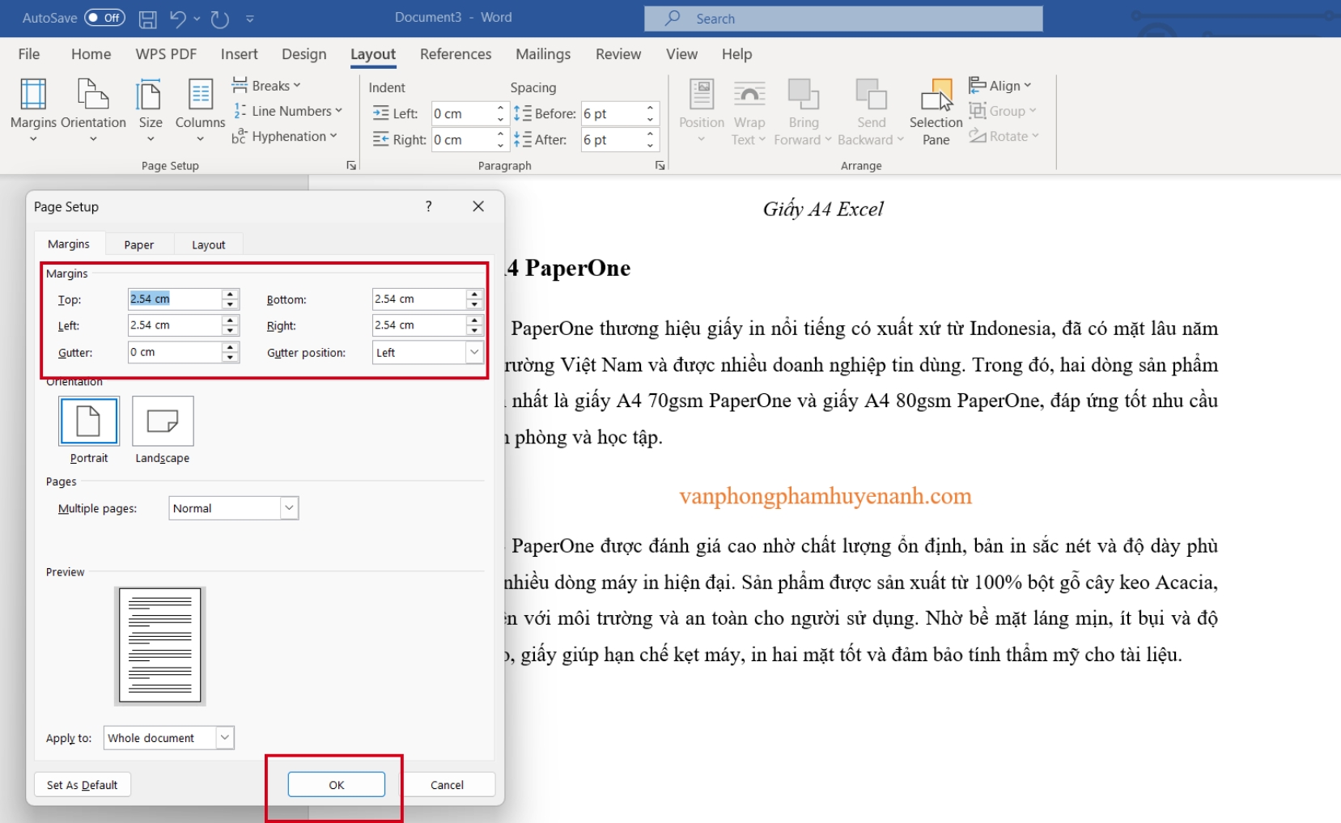The height and width of the screenshot is (823, 1341).
Task: Adjust the Bottom margin spinner arrows
Action: [x=475, y=299]
